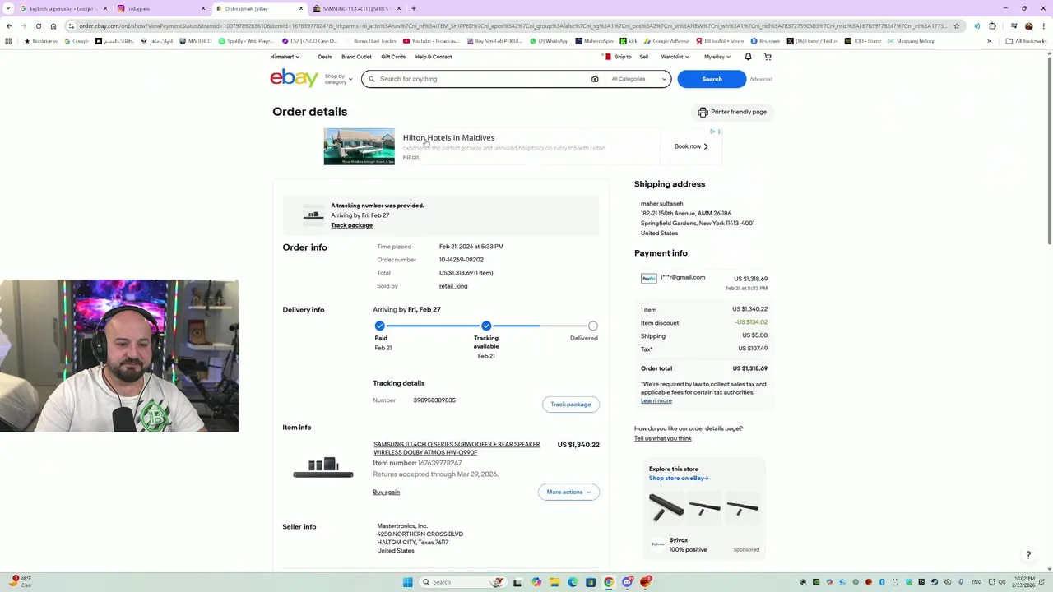The image size is (1053, 592).
Task: Open Chrome from the taskbar
Action: [609, 582]
